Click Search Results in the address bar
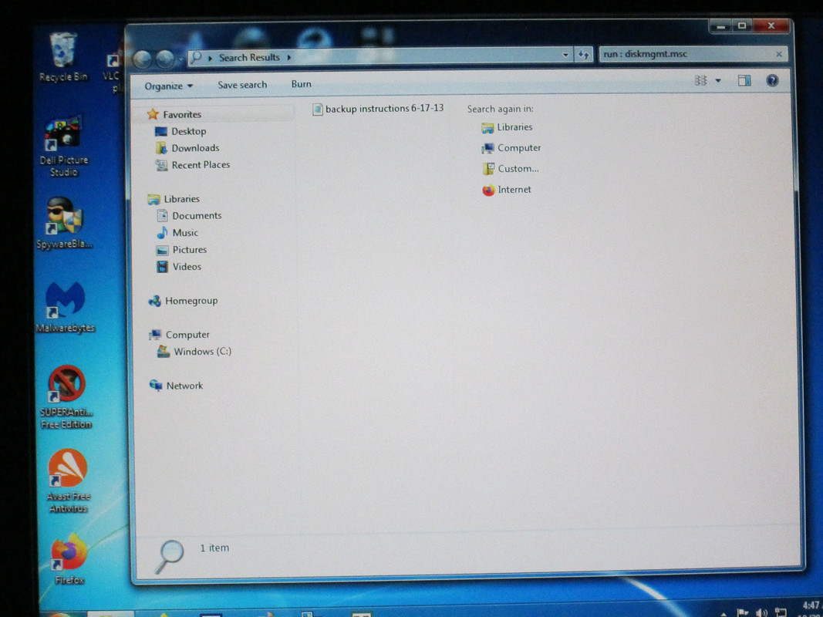Screen dimensions: 823x617 [249, 57]
